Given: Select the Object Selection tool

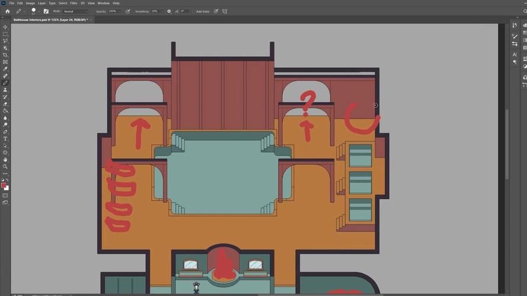Looking at the screenshot, I should 5,48.
